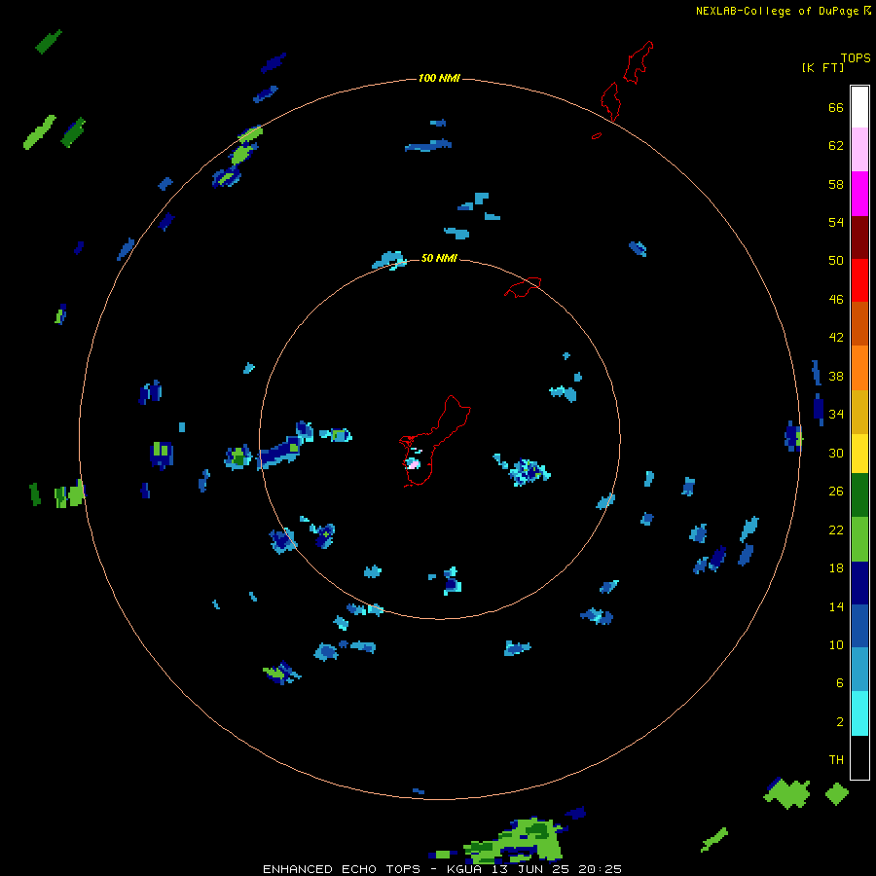
Task: Click the dark red swatch between 50 and 54
Action: click(x=859, y=237)
